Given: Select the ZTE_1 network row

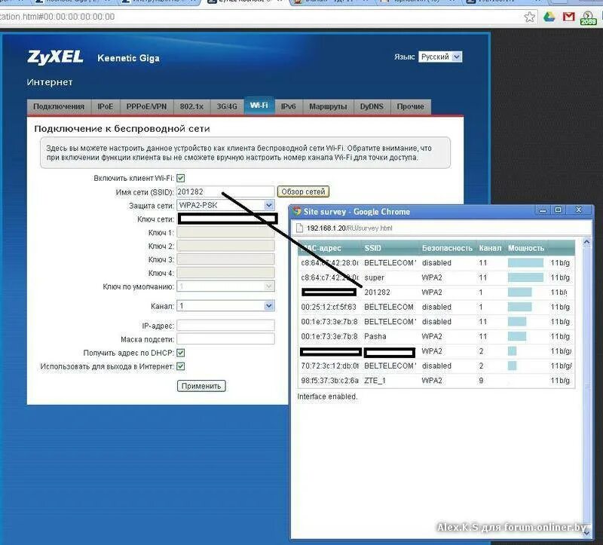Looking at the screenshot, I should coord(436,381).
